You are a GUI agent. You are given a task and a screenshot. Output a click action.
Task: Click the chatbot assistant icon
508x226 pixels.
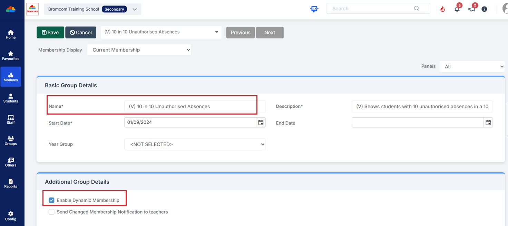314,9
